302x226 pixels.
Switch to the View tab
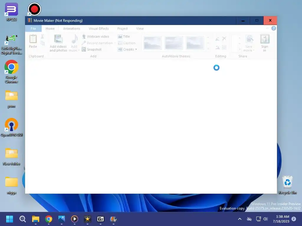[x=140, y=29]
